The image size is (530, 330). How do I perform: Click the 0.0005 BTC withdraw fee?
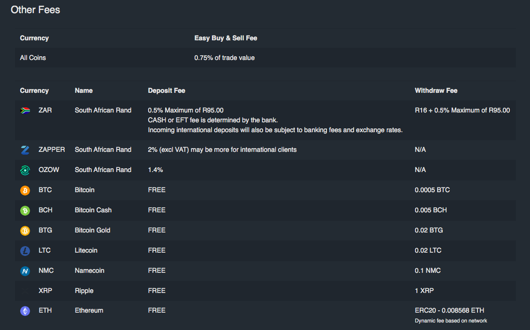pyautogui.click(x=432, y=190)
